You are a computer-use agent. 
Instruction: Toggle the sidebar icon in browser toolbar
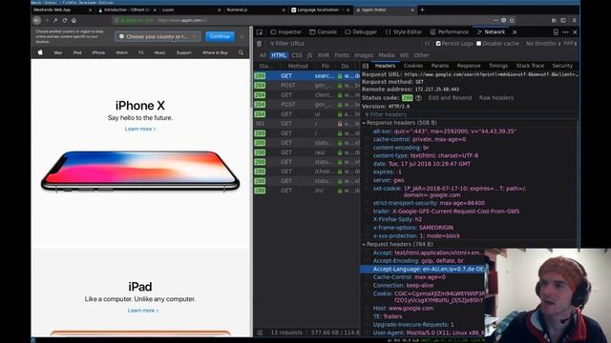pyautogui.click(x=563, y=20)
